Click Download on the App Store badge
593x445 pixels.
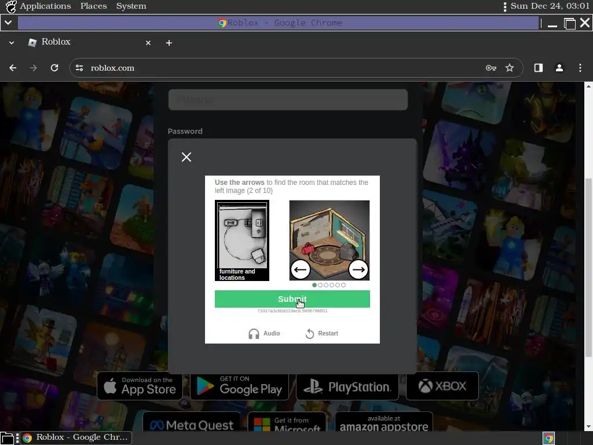(140, 386)
